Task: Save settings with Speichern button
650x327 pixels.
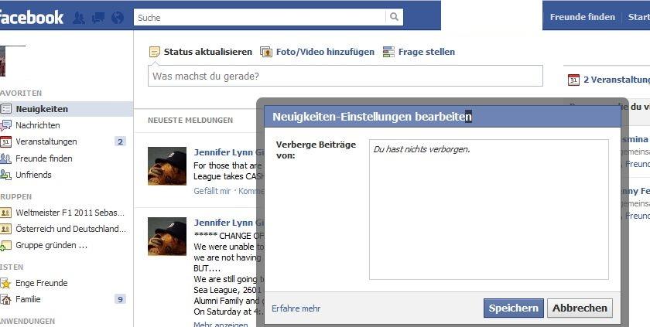Action: pyautogui.click(x=514, y=308)
